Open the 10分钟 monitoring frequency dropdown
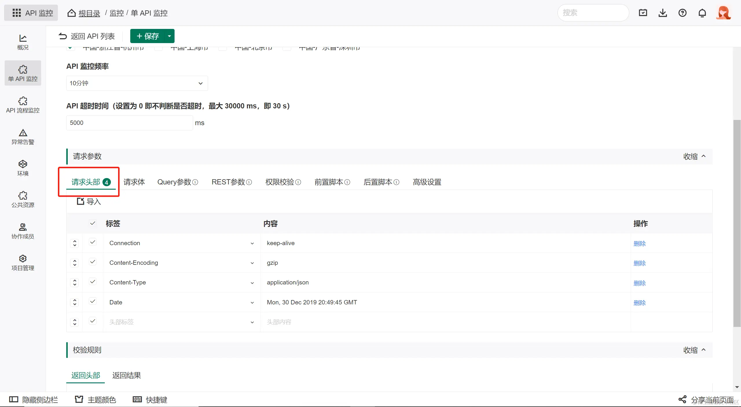The image size is (741, 407). (x=137, y=83)
